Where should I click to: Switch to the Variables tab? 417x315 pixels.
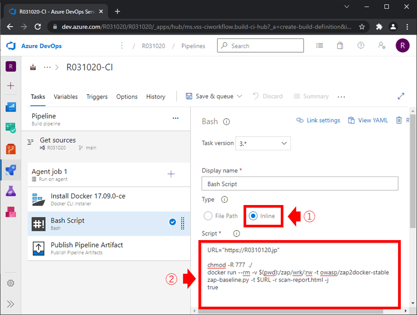[x=66, y=96]
